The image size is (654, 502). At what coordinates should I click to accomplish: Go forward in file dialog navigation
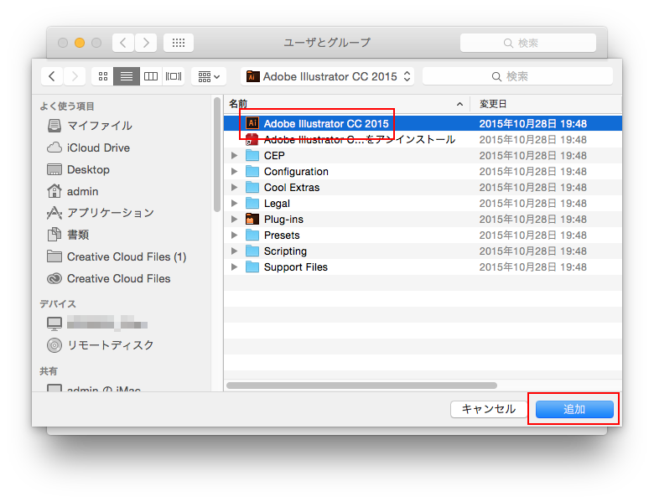pos(75,76)
